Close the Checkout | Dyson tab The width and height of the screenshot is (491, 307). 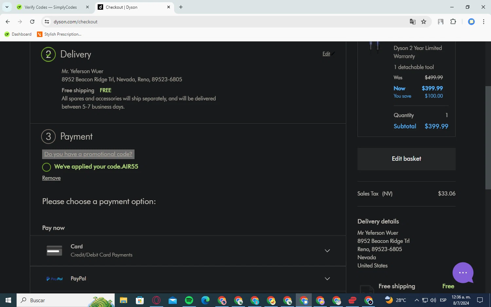[x=169, y=7]
